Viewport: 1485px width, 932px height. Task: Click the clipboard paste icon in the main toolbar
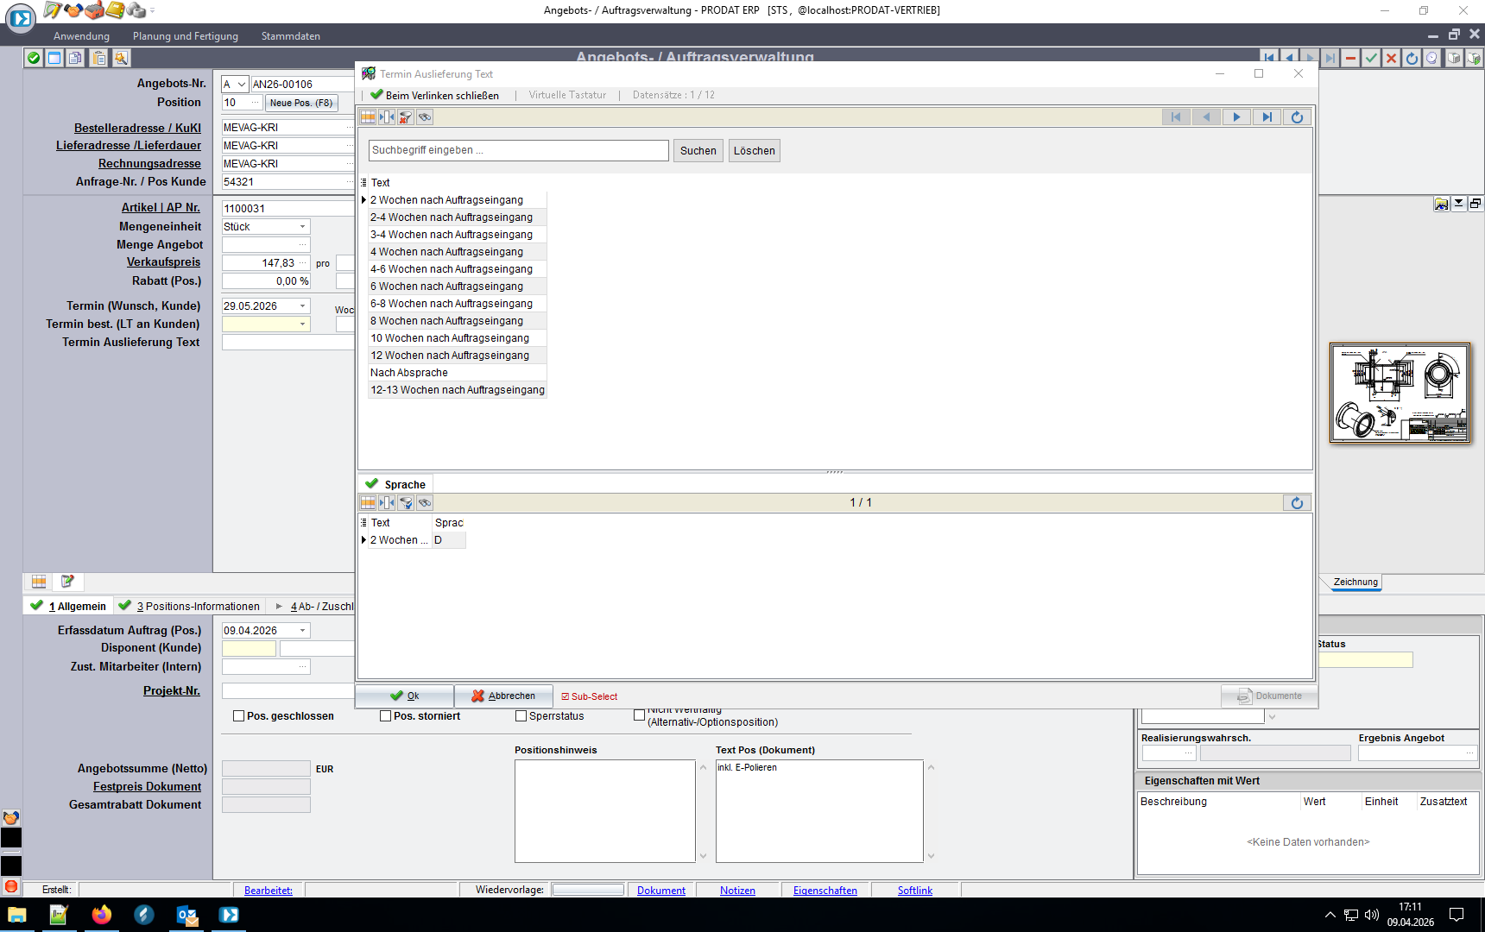(x=99, y=58)
